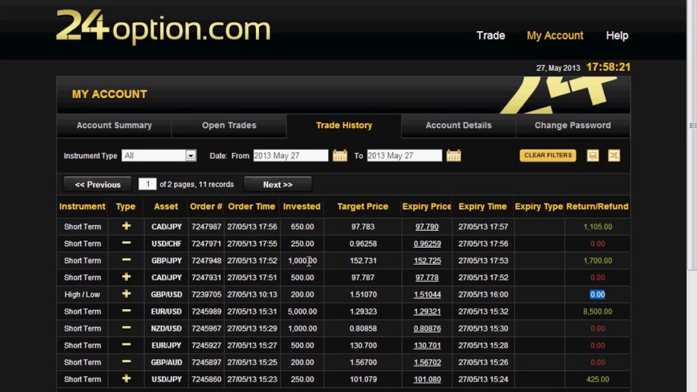The height and width of the screenshot is (392, 697).
Task: Click expiry price link 97.778
Action: point(427,277)
